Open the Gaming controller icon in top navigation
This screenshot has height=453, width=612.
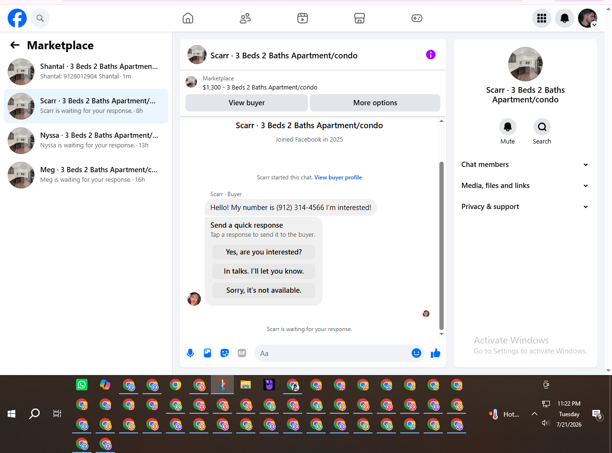417,18
